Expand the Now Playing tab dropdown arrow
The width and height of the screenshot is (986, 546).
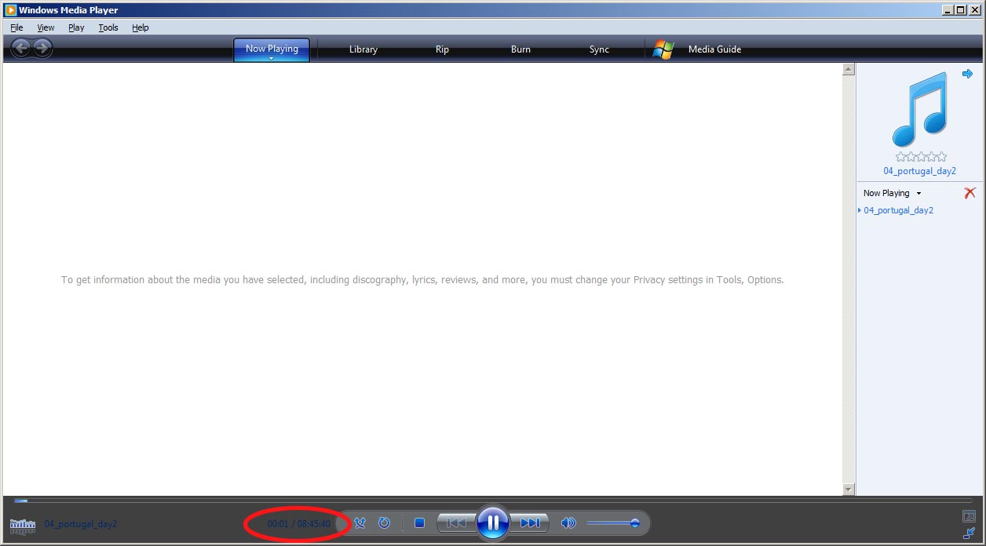tap(272, 58)
